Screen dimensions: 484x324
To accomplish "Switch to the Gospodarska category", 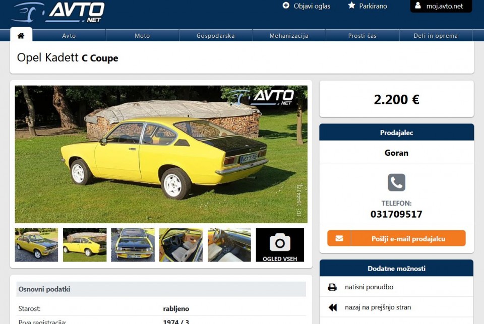I will click(216, 35).
